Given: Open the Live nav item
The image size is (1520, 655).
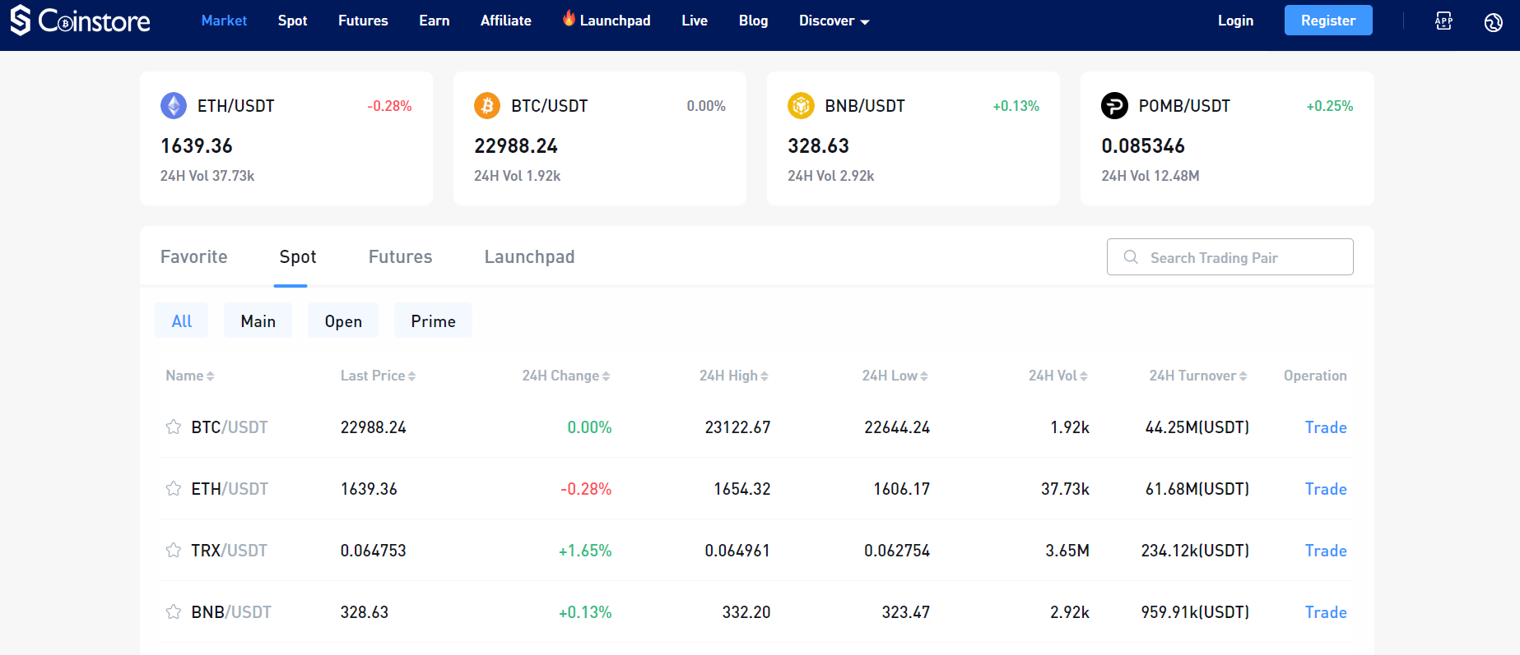Looking at the screenshot, I should click(695, 21).
